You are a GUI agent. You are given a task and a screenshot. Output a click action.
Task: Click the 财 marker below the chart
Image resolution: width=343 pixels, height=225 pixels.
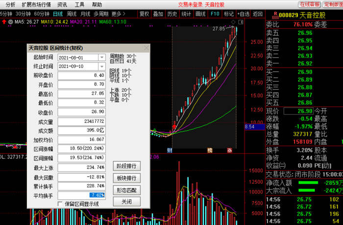[170, 150]
